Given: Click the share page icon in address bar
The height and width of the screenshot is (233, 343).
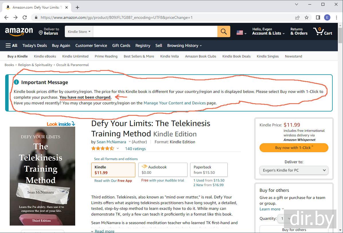Looking at the screenshot, I should pyautogui.click(x=297, y=17).
